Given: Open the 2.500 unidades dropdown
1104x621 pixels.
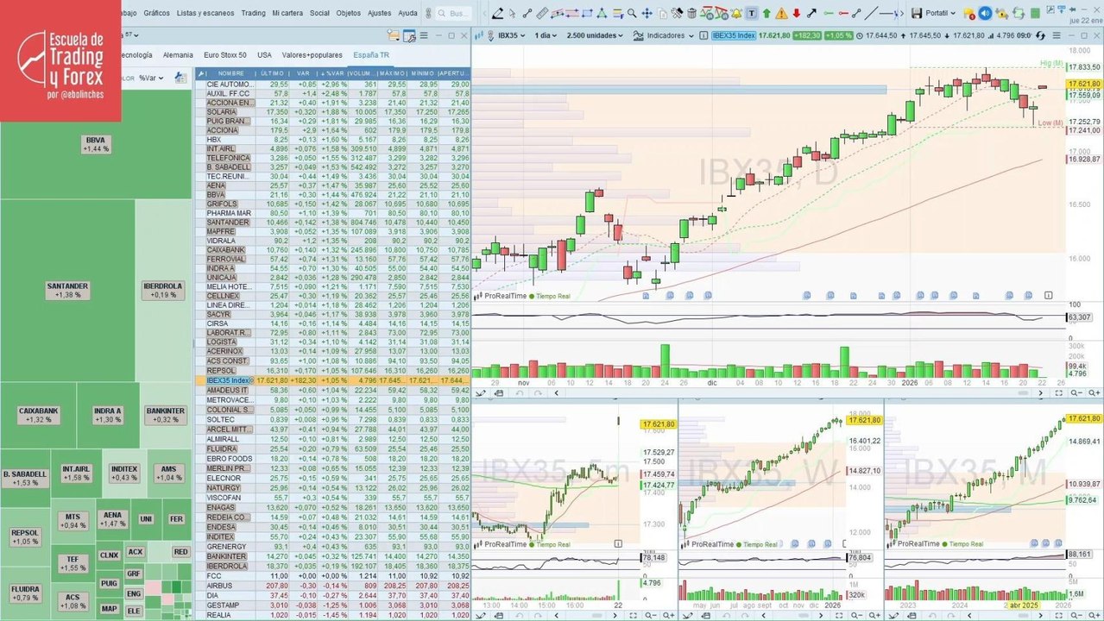Looking at the screenshot, I should click(x=595, y=35).
